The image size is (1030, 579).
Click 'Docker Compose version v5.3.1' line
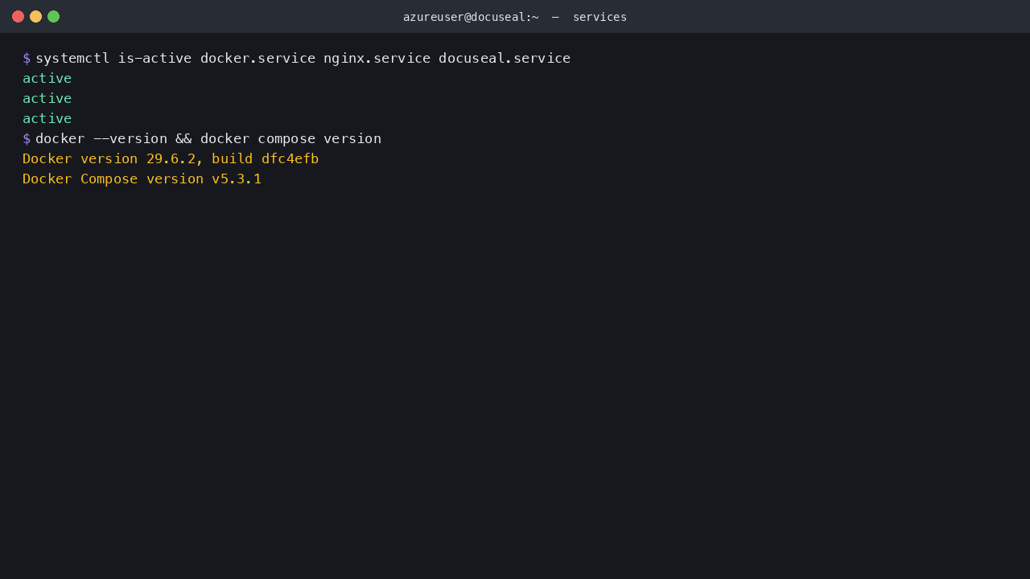pos(142,179)
